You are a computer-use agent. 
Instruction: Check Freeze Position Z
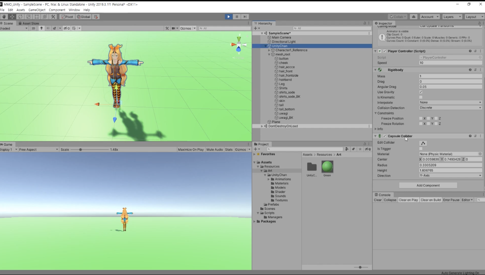(436, 118)
